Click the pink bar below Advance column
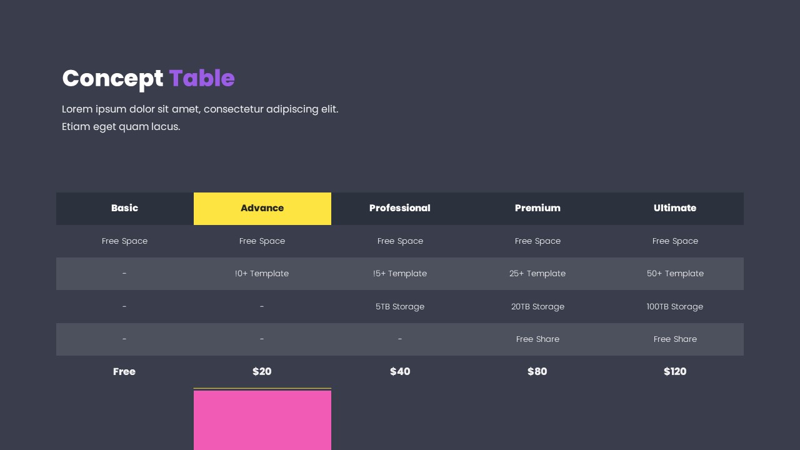Screen dimensions: 800x450 click(x=262, y=420)
